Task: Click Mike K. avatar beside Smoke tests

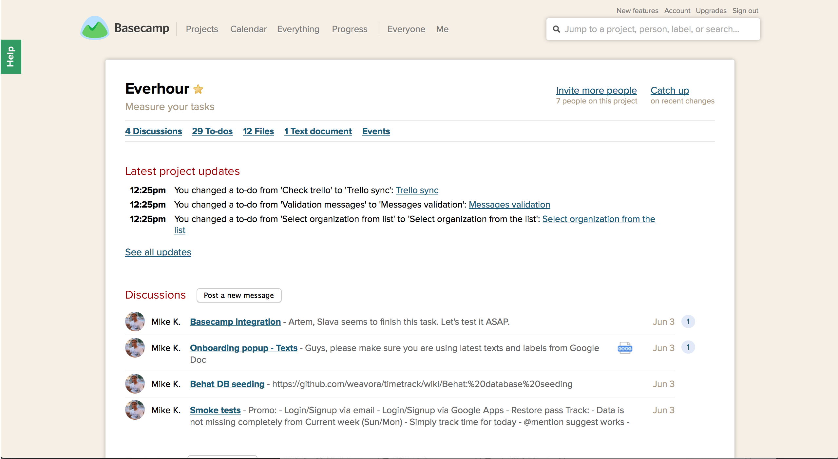Action: [x=135, y=410]
